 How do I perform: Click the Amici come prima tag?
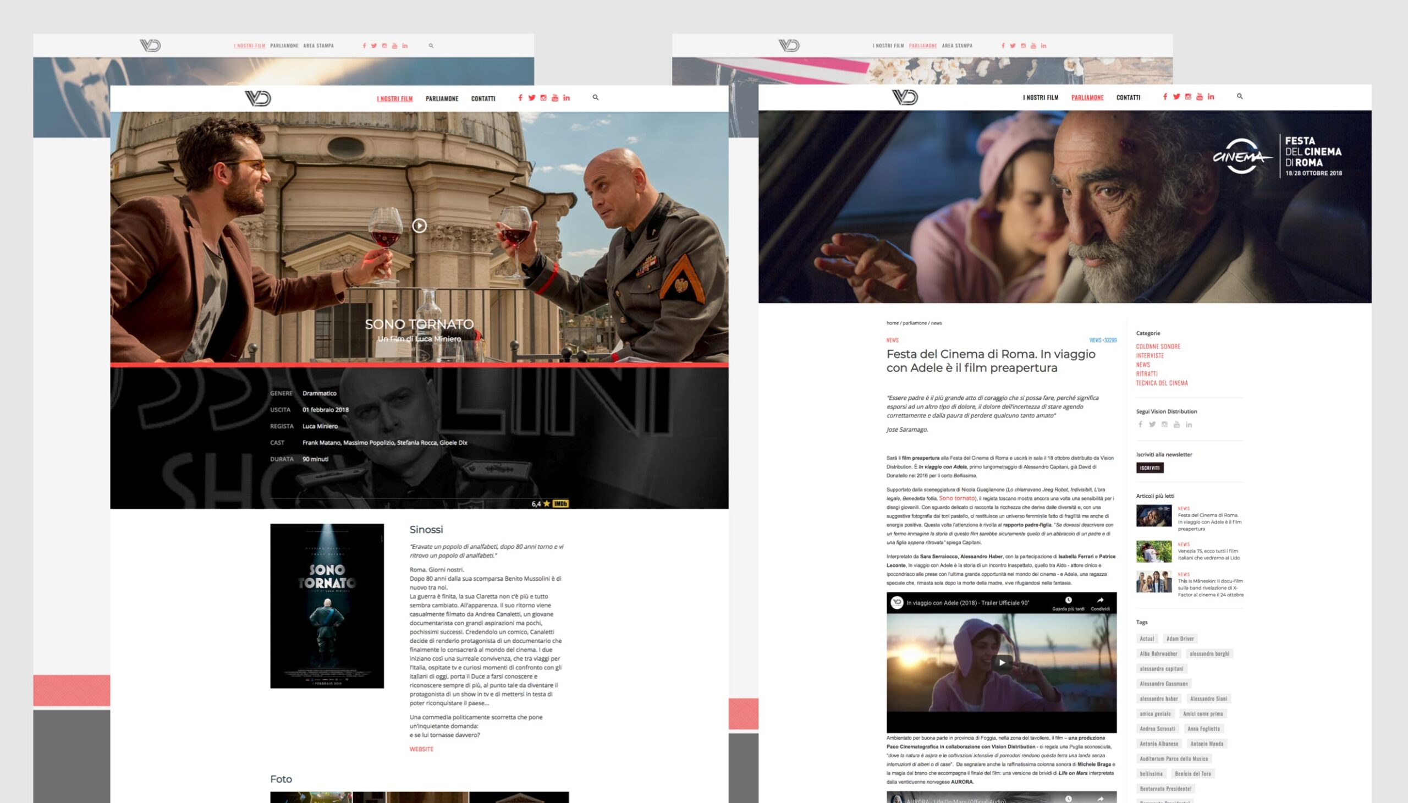(1203, 714)
